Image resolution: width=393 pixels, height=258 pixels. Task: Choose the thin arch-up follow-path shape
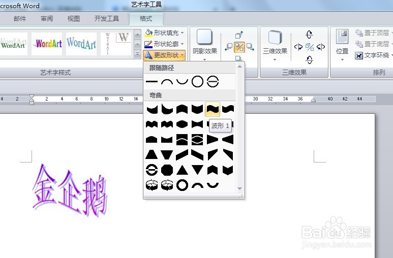[167, 82]
